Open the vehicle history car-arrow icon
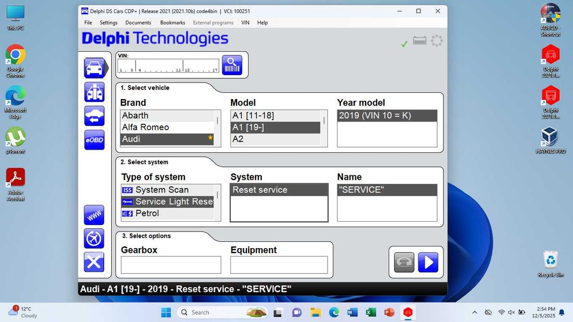Image resolution: width=573 pixels, height=322 pixels. pyautogui.click(x=95, y=116)
